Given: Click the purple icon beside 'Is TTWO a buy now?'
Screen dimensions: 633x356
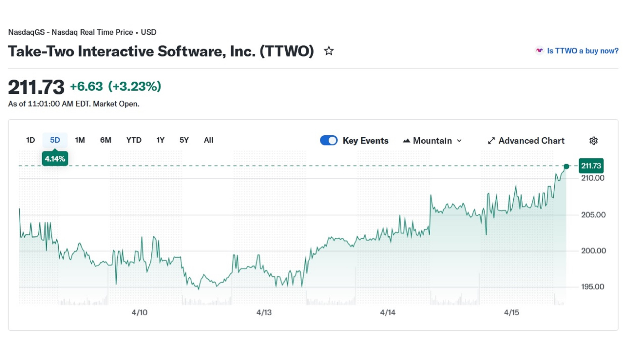Looking at the screenshot, I should point(539,51).
